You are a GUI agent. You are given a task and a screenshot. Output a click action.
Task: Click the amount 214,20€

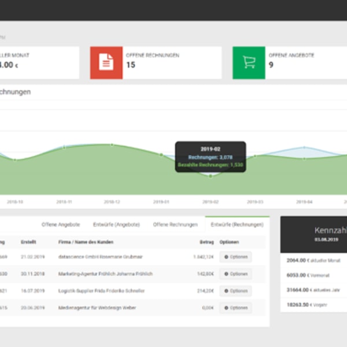click(205, 291)
